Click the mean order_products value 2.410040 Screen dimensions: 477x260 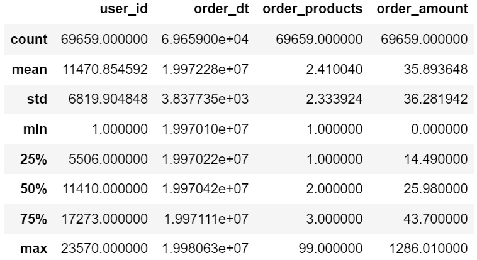tap(334, 70)
